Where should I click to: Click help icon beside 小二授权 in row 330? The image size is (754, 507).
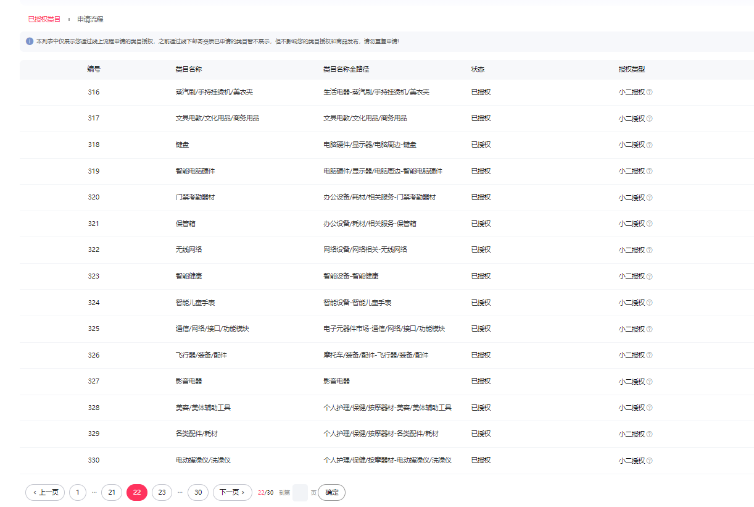[x=649, y=461]
